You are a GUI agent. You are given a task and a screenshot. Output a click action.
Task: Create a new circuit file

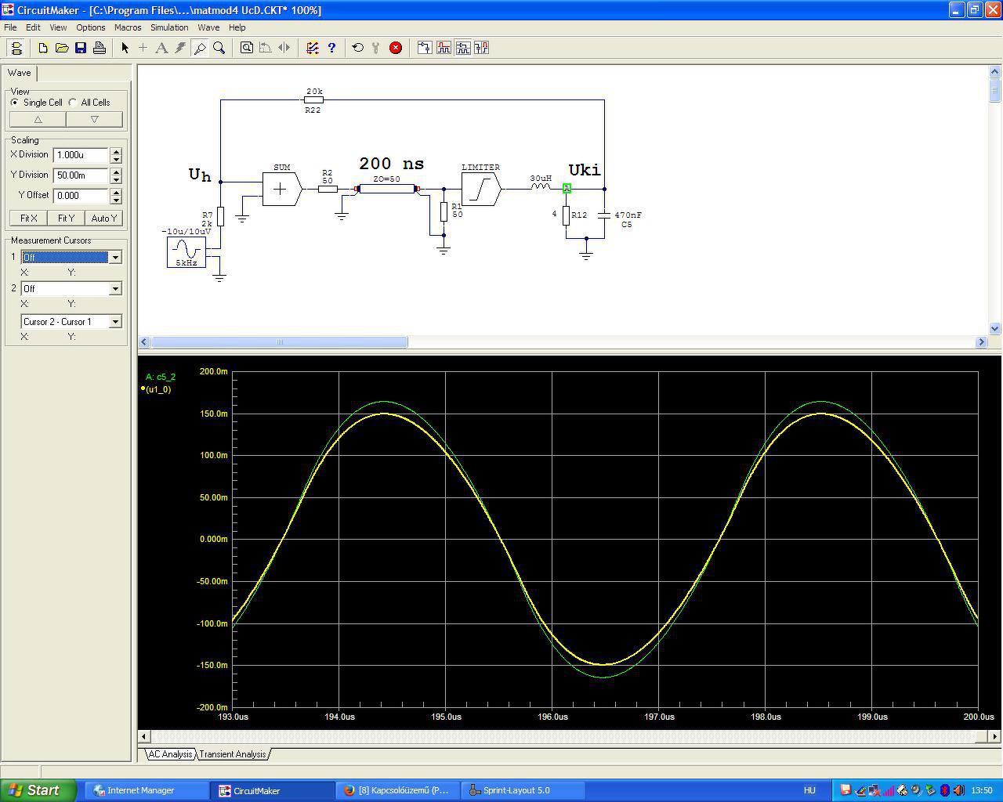pos(43,48)
